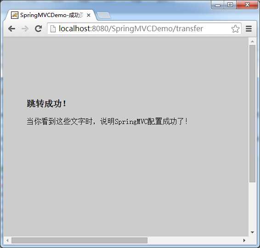
Task: Click the forward navigation arrow
Action: [x=25, y=28]
